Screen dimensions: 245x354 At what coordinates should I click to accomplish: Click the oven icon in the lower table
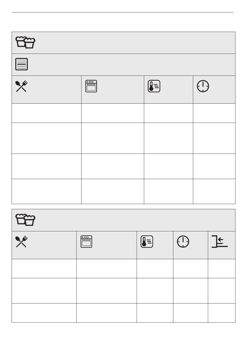pyautogui.click(x=86, y=242)
